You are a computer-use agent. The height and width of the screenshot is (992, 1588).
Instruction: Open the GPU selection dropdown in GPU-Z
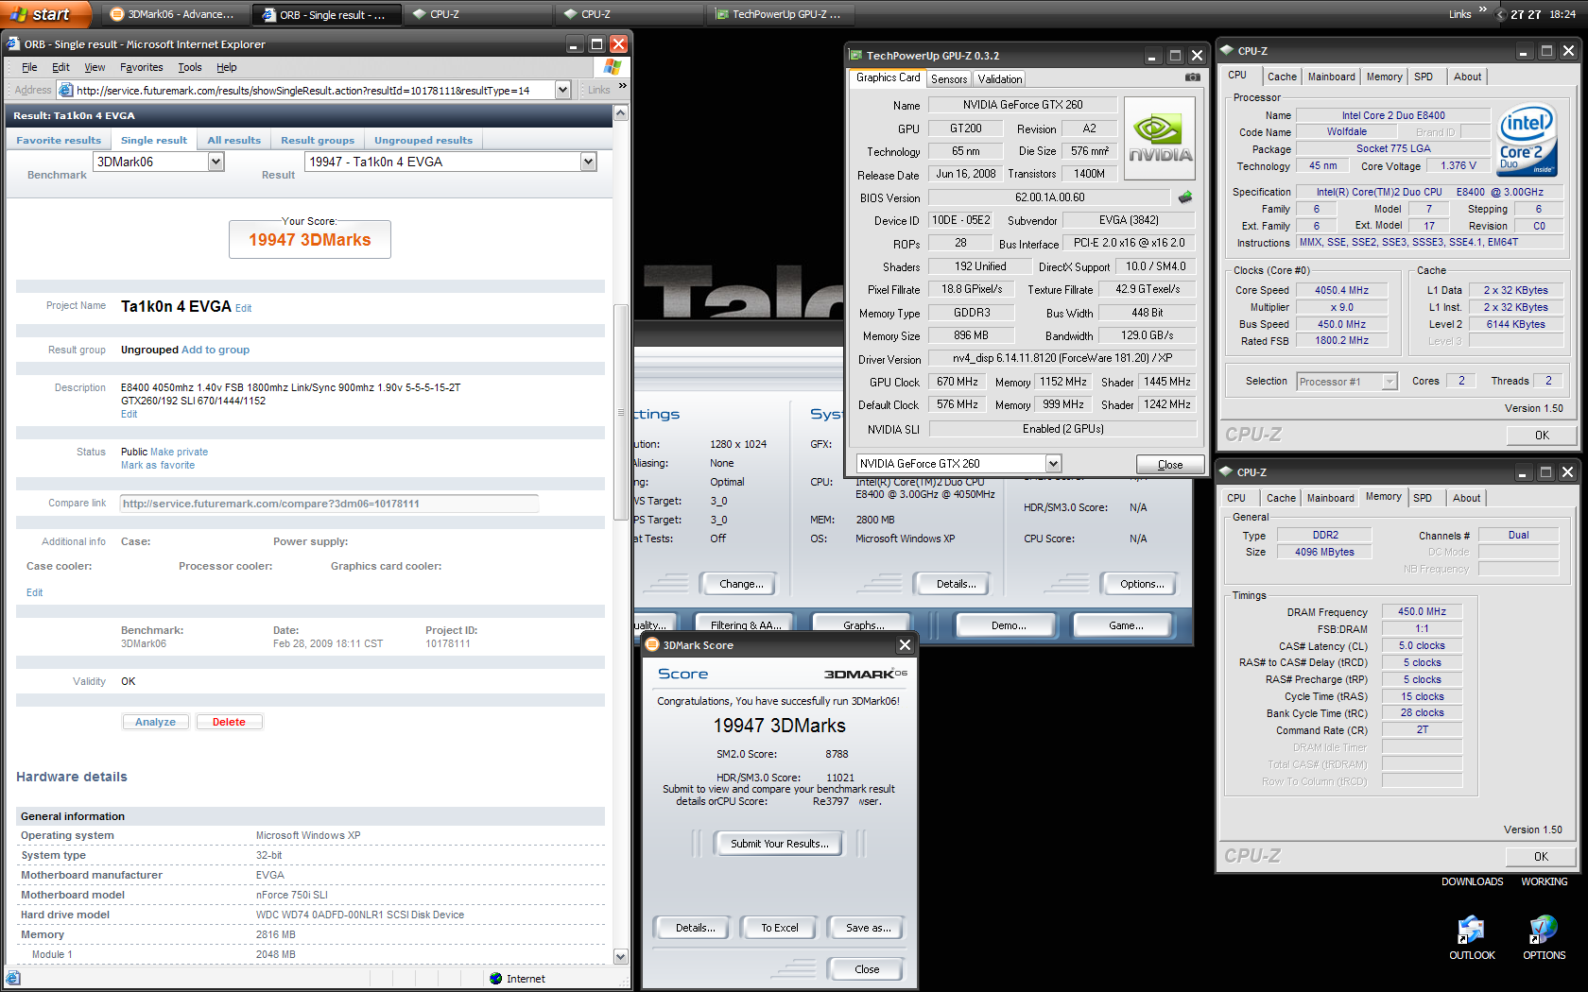tap(1053, 463)
